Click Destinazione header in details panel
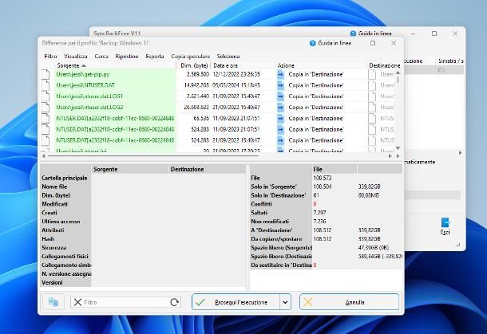Image resolution: width=487 pixels, height=334 pixels. [x=207, y=169]
